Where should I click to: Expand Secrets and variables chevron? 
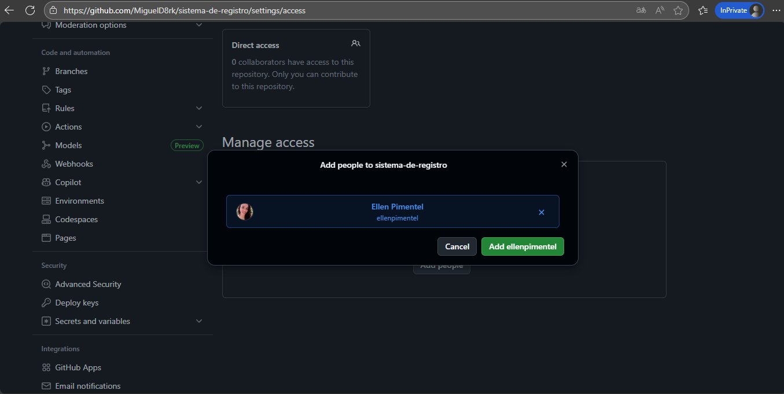click(x=199, y=321)
